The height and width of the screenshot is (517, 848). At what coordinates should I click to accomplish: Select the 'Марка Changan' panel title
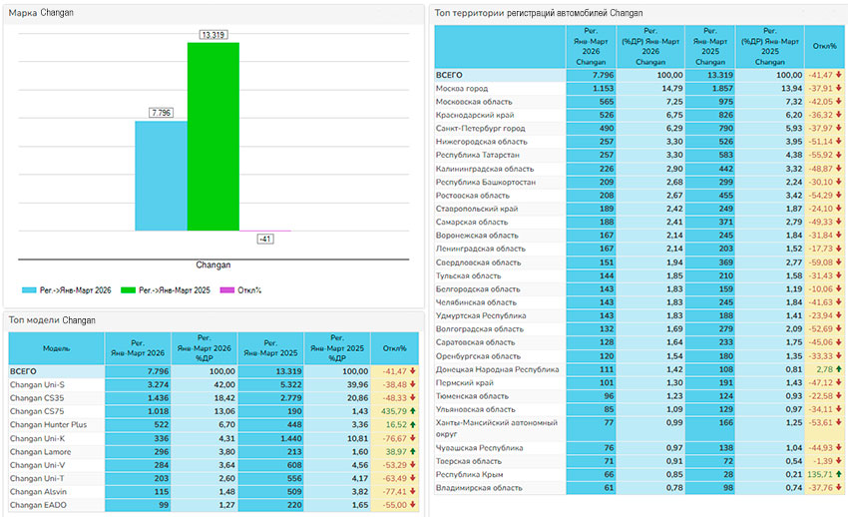[x=42, y=12]
